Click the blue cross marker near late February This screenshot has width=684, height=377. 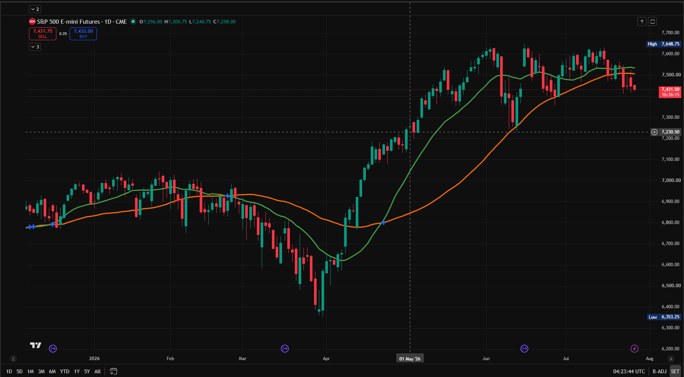click(x=228, y=196)
